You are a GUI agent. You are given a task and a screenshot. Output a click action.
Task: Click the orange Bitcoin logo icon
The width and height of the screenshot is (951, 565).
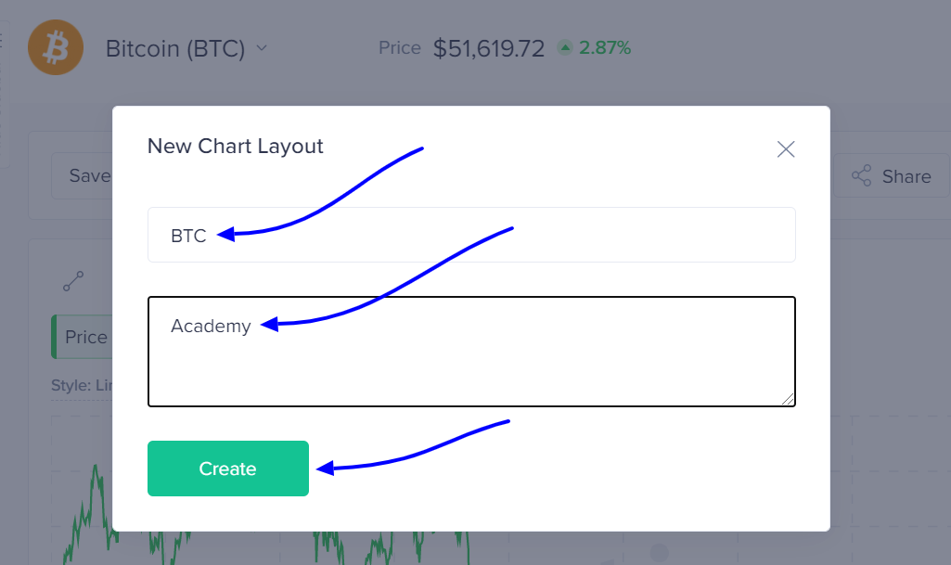click(55, 47)
